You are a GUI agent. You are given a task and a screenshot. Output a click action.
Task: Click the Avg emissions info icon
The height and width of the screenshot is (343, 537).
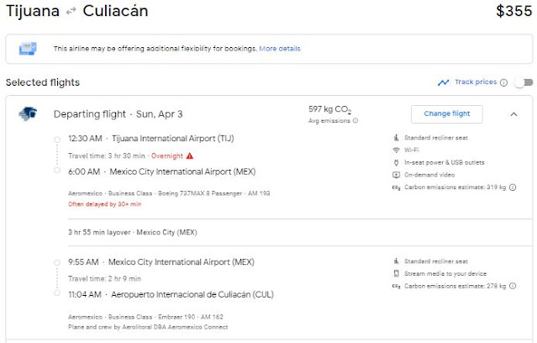point(355,121)
